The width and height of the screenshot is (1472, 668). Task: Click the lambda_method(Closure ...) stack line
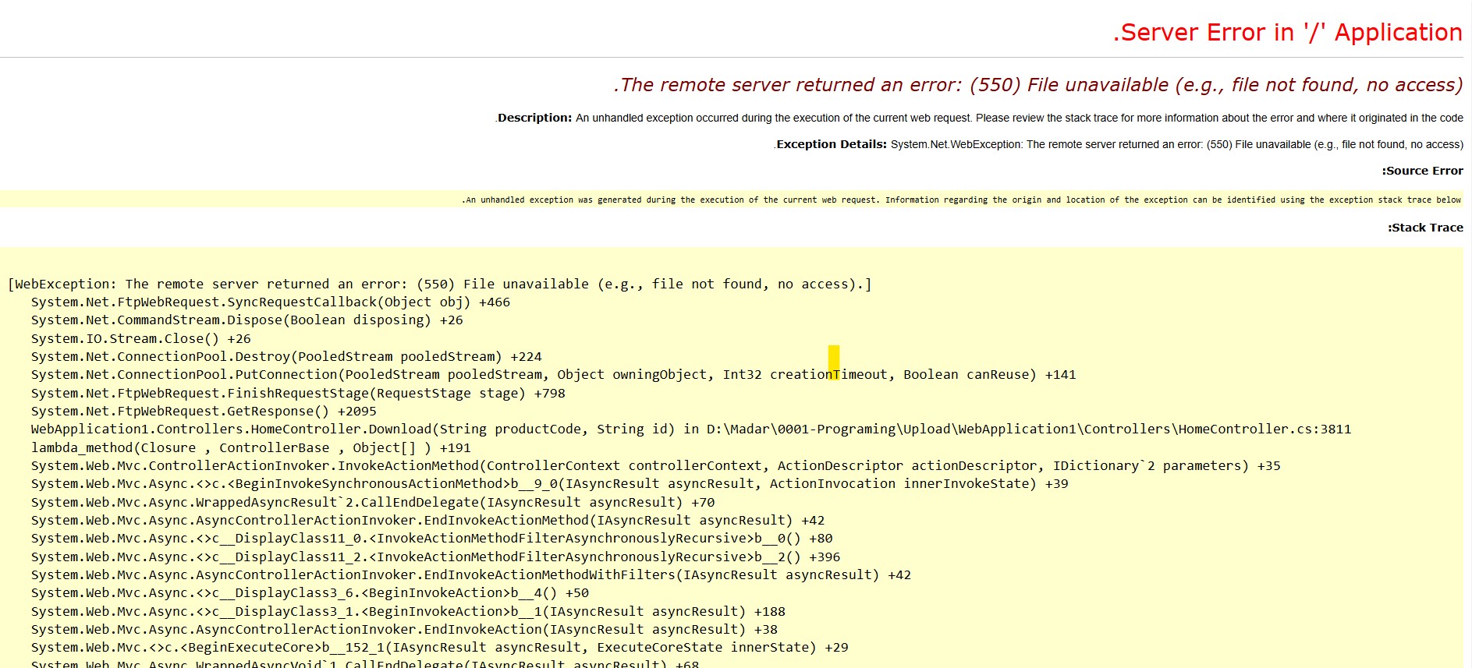(250, 448)
